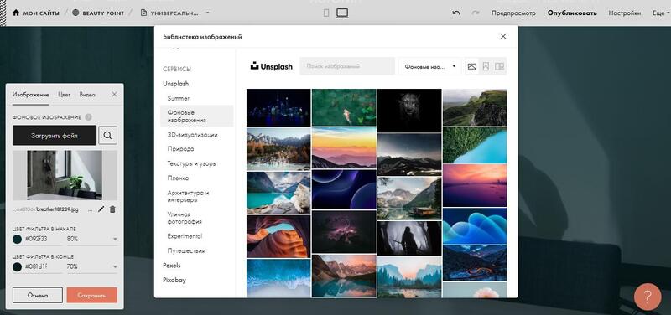The width and height of the screenshot is (671, 315).
Task: Open the help question mark button
Action: 648,297
